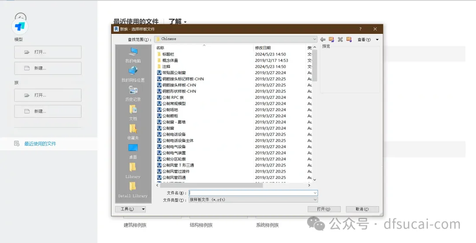476x243 pixels.
Task: Click 新建... under 族 in background
Action: pyautogui.click(x=48, y=111)
